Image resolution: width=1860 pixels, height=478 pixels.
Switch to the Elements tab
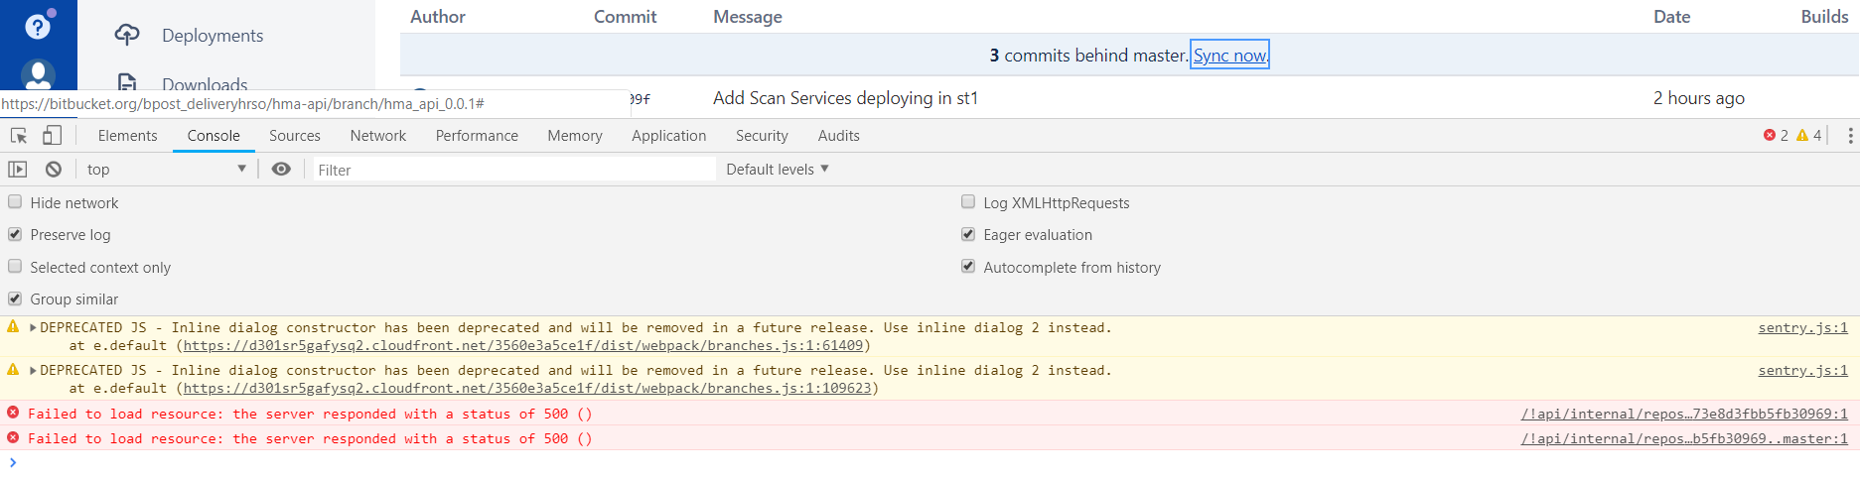click(x=127, y=136)
